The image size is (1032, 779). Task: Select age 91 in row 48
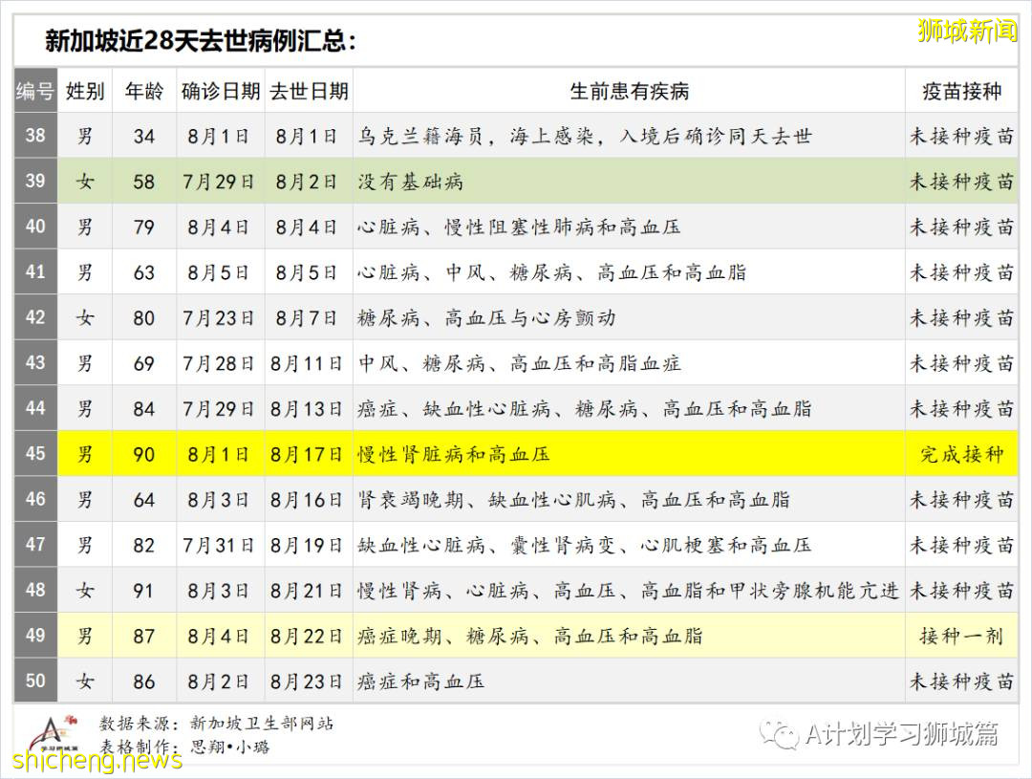click(x=144, y=591)
